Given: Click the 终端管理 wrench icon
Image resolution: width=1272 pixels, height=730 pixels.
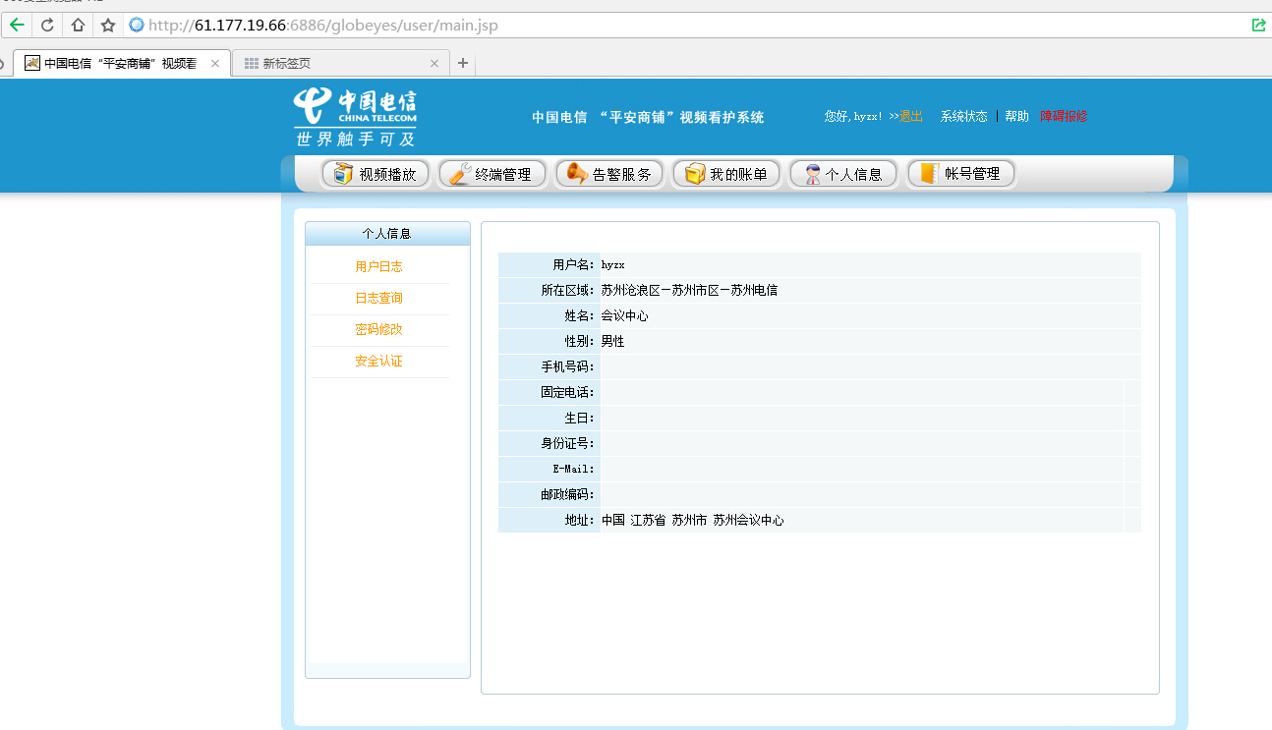Looking at the screenshot, I should tap(459, 174).
